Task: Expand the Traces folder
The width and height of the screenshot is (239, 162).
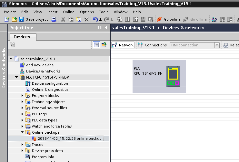Action: 22,145
